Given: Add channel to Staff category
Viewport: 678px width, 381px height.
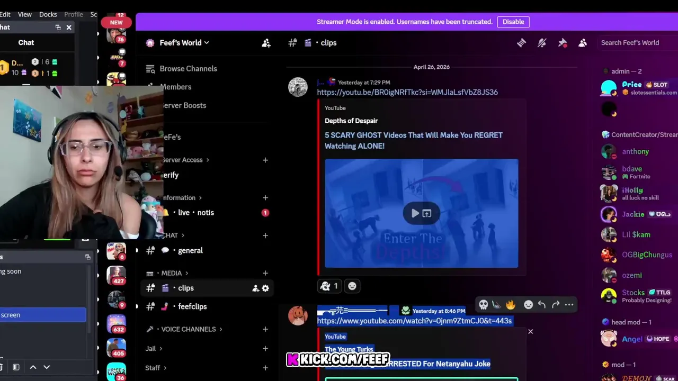Looking at the screenshot, I should [265, 368].
